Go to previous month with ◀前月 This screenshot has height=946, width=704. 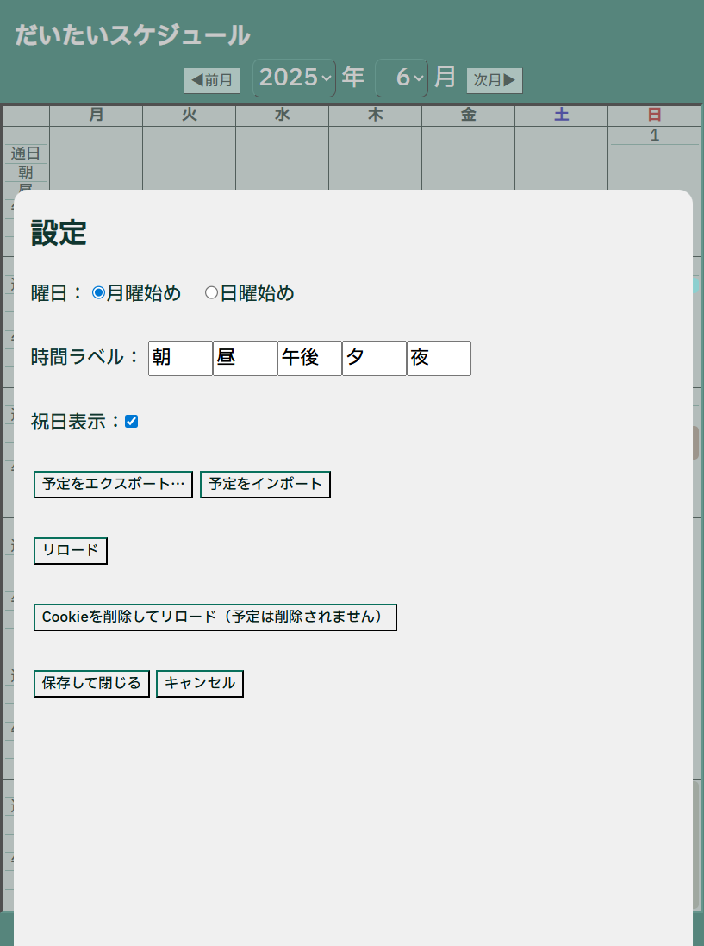click(x=212, y=80)
